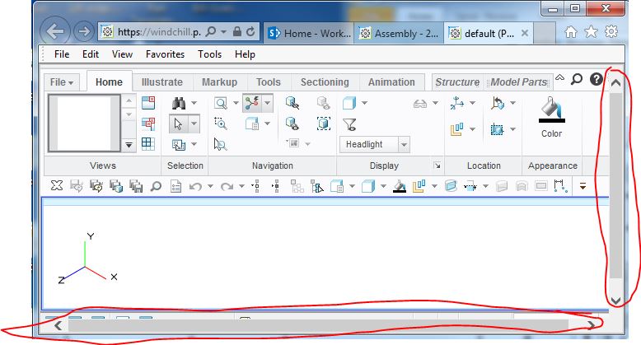Click the Color paint bucket button
This screenshot has width=641, height=345.
(x=551, y=118)
